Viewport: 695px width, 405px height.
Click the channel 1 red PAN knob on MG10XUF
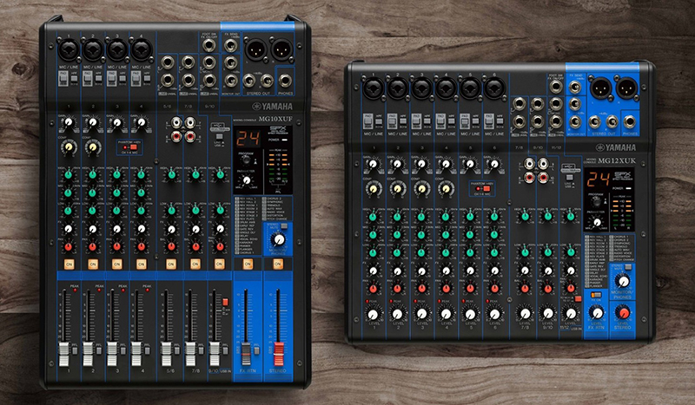[x=69, y=246]
